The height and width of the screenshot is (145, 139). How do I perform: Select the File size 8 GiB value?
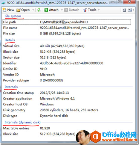(x=60, y=34)
